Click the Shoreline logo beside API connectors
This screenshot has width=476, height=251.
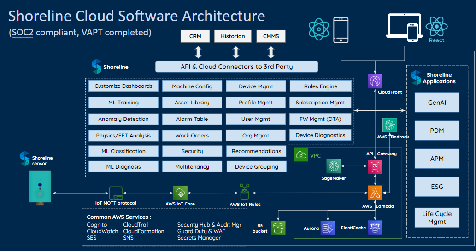[x=96, y=67]
